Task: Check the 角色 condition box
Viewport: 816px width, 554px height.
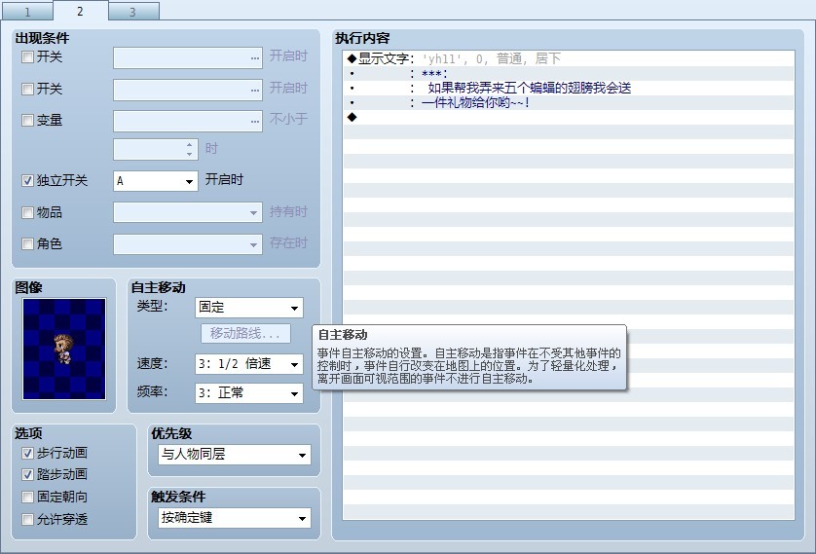Action: 27,243
